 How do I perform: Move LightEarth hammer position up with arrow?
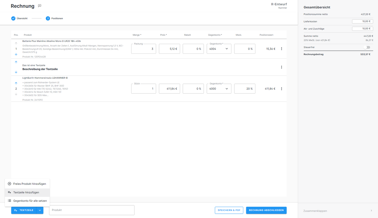tap(16, 83)
